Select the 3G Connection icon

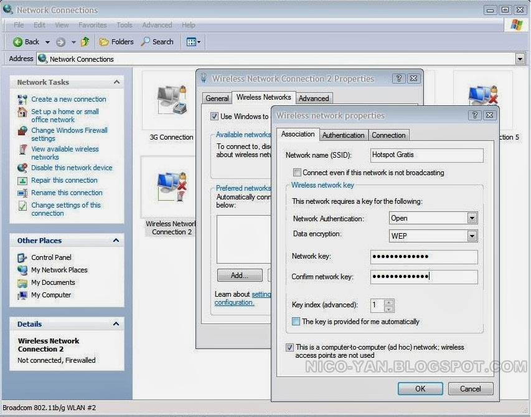[x=169, y=100]
